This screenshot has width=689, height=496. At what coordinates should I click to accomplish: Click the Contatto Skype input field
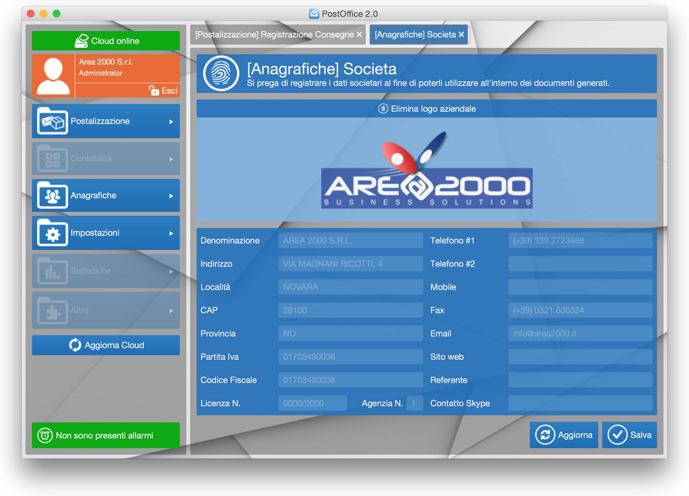580,403
